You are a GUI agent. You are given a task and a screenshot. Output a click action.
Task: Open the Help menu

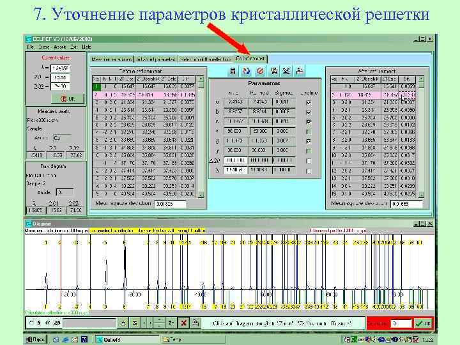click(86, 47)
